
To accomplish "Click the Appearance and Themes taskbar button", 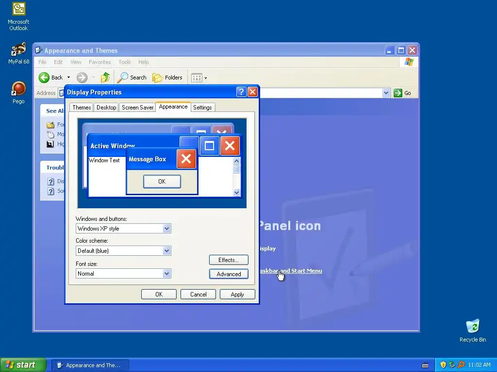I will [90, 365].
